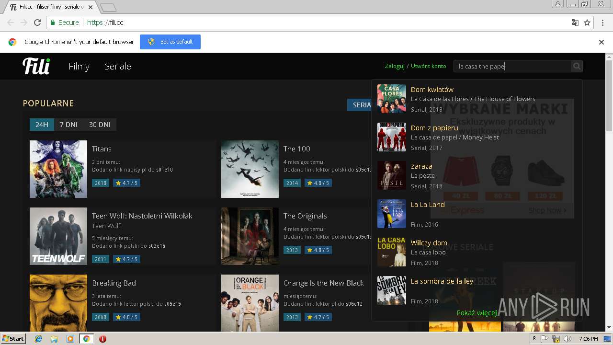Click The 100 title
The width and height of the screenshot is (613, 345).
(x=297, y=149)
